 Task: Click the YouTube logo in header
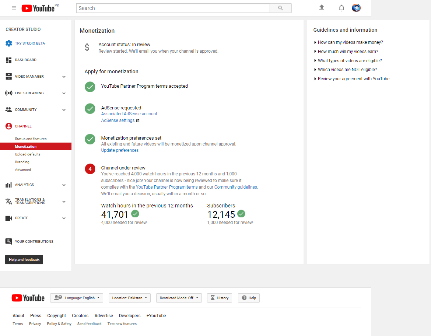click(38, 8)
